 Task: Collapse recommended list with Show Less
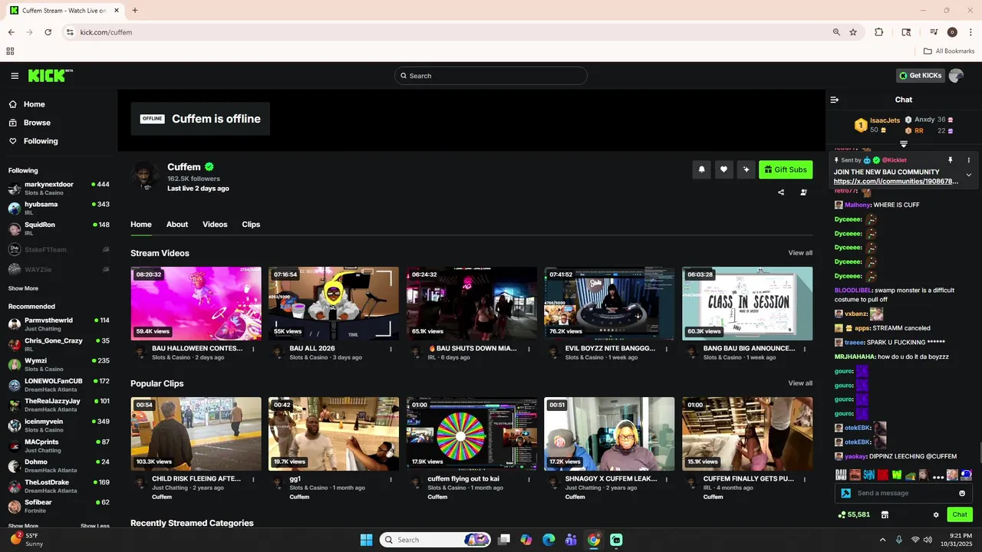pyautogui.click(x=95, y=526)
